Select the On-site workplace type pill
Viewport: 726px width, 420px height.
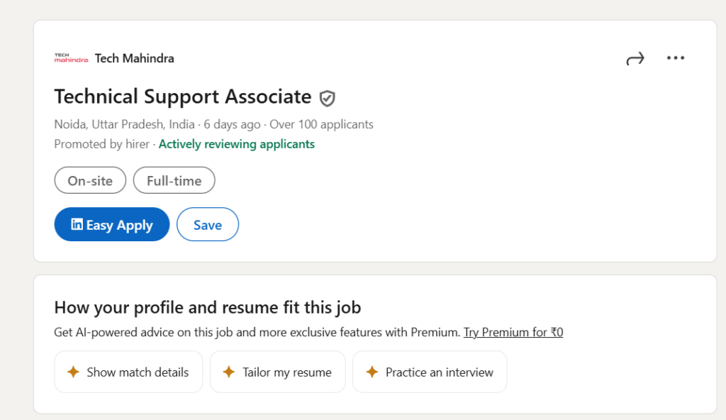[x=90, y=180]
